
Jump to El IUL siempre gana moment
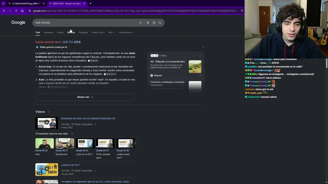click(105, 149)
